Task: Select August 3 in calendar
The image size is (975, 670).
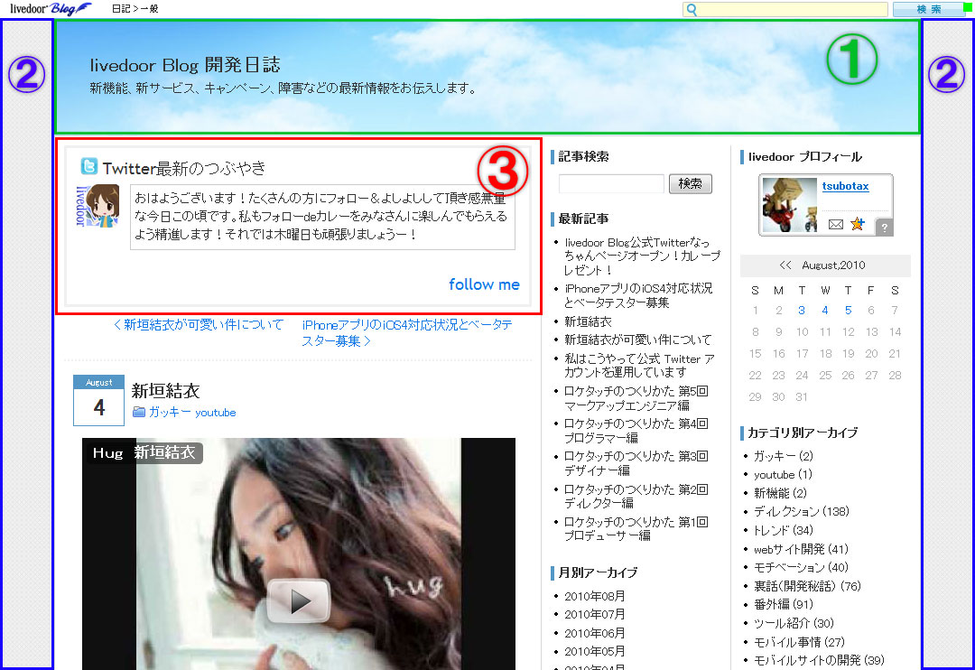Action: [802, 310]
